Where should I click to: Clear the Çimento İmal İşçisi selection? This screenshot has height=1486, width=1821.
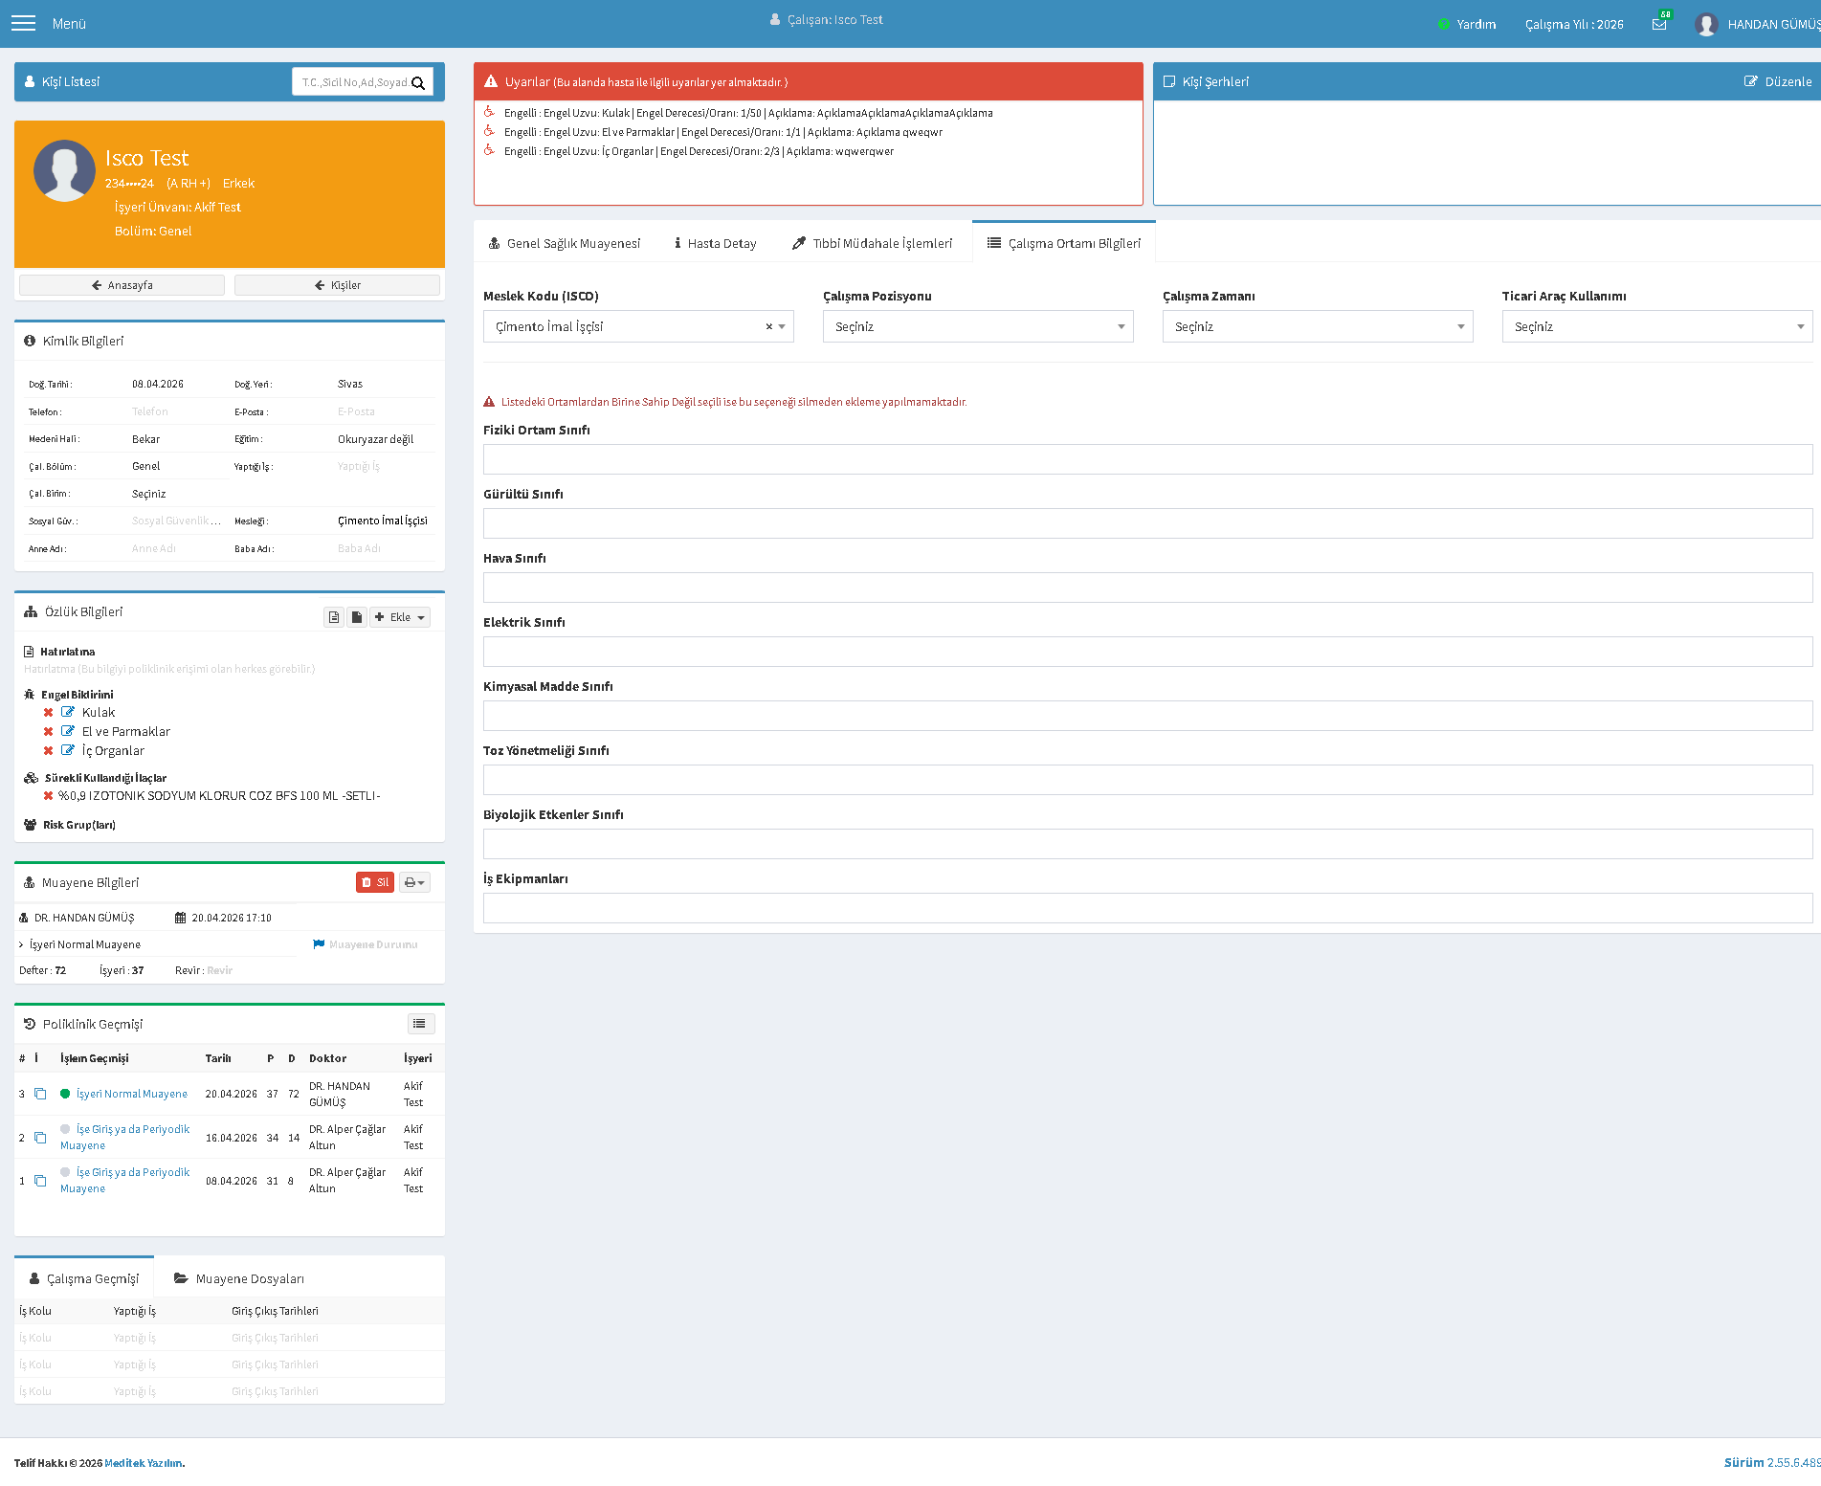point(768,327)
